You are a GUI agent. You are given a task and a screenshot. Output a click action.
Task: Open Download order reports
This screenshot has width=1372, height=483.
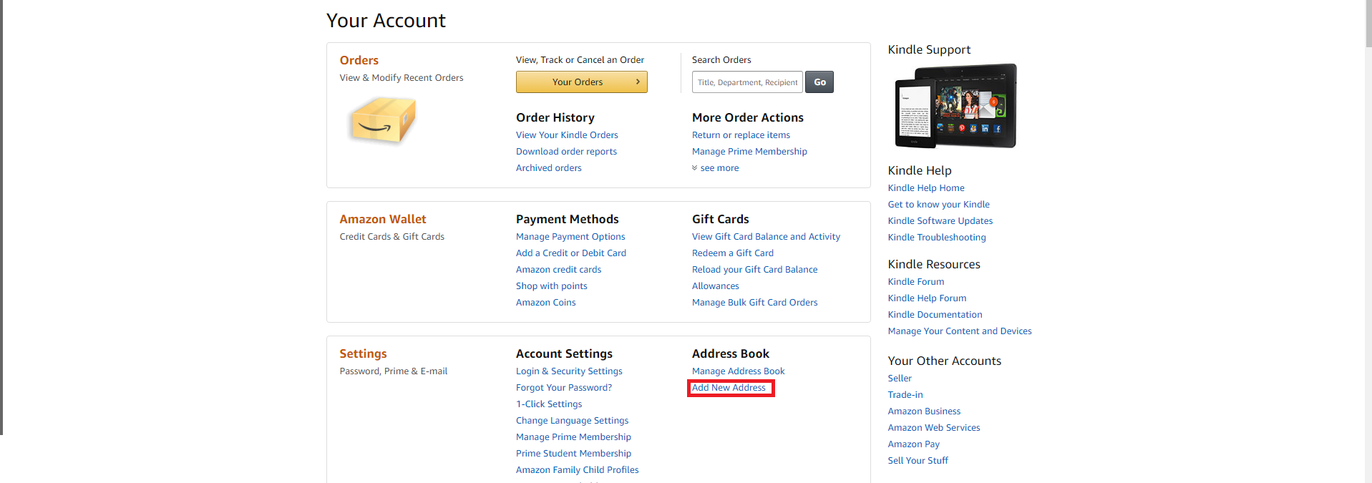[566, 152]
